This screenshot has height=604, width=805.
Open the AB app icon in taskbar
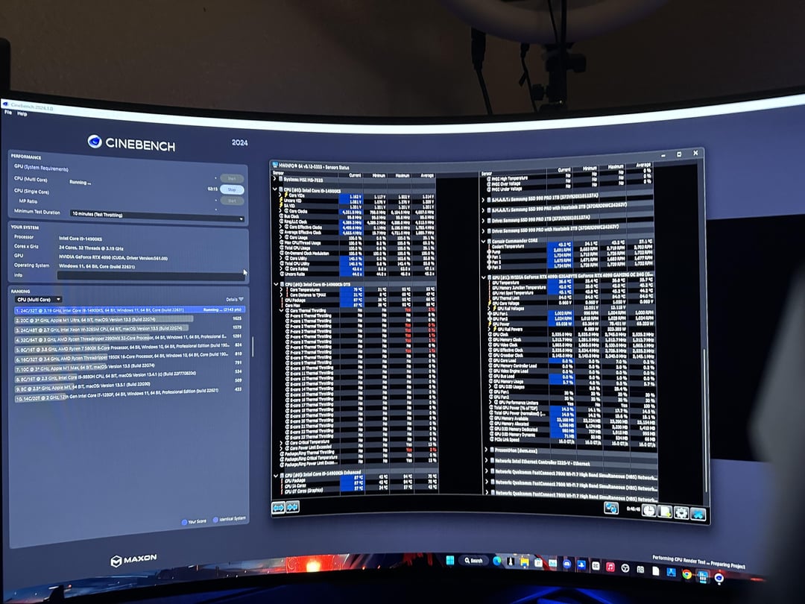pyautogui.click(x=640, y=569)
